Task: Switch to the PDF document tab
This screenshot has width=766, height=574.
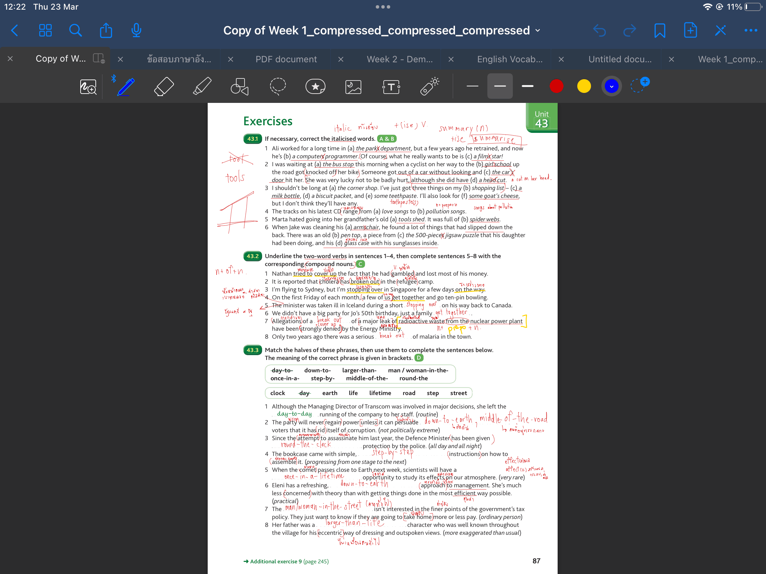Action: pos(286,59)
